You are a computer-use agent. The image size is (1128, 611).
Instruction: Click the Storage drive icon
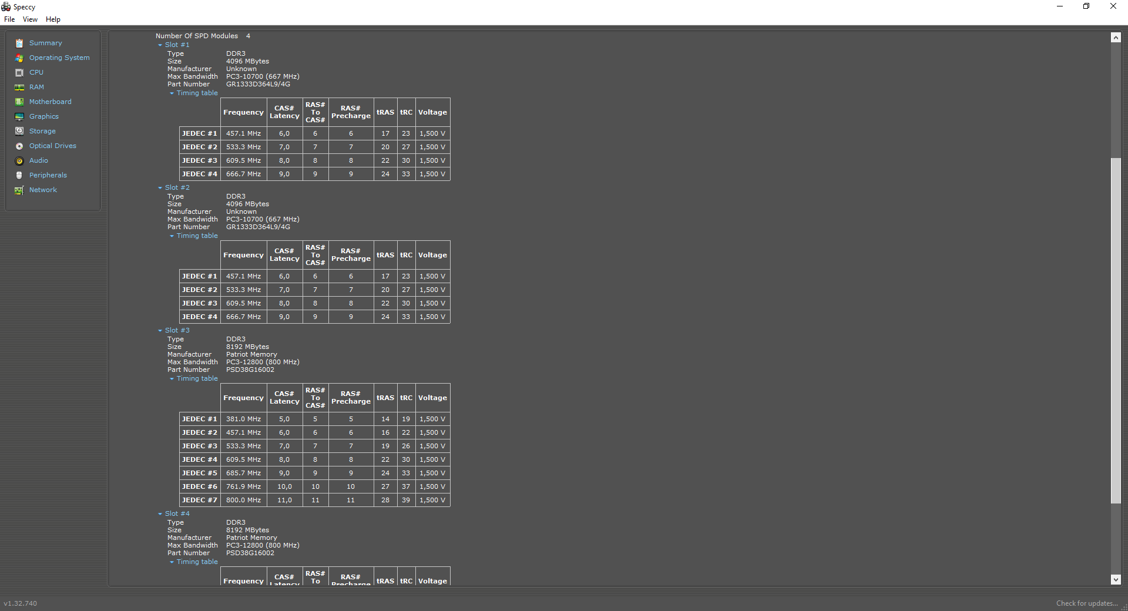point(19,131)
